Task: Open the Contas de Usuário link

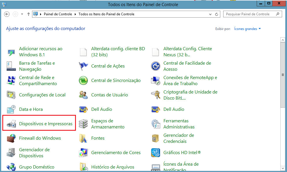Action: (x=109, y=95)
